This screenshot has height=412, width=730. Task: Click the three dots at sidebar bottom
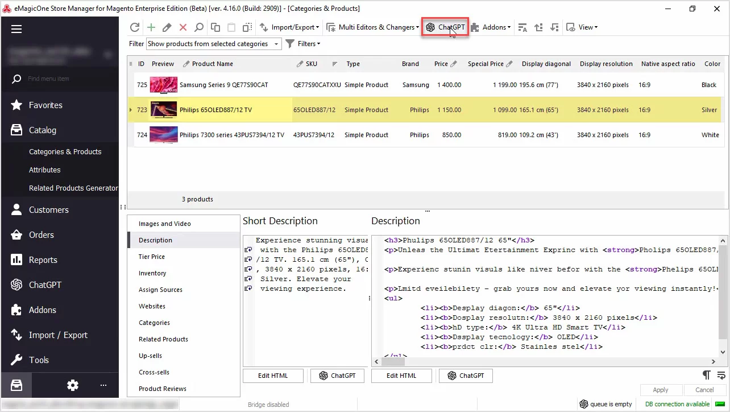click(x=103, y=385)
